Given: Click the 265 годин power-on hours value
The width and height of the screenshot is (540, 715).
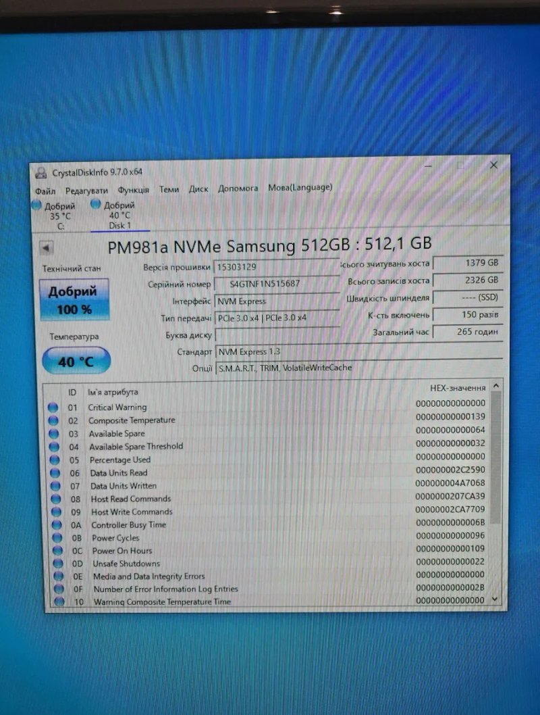Looking at the screenshot, I should [x=468, y=332].
